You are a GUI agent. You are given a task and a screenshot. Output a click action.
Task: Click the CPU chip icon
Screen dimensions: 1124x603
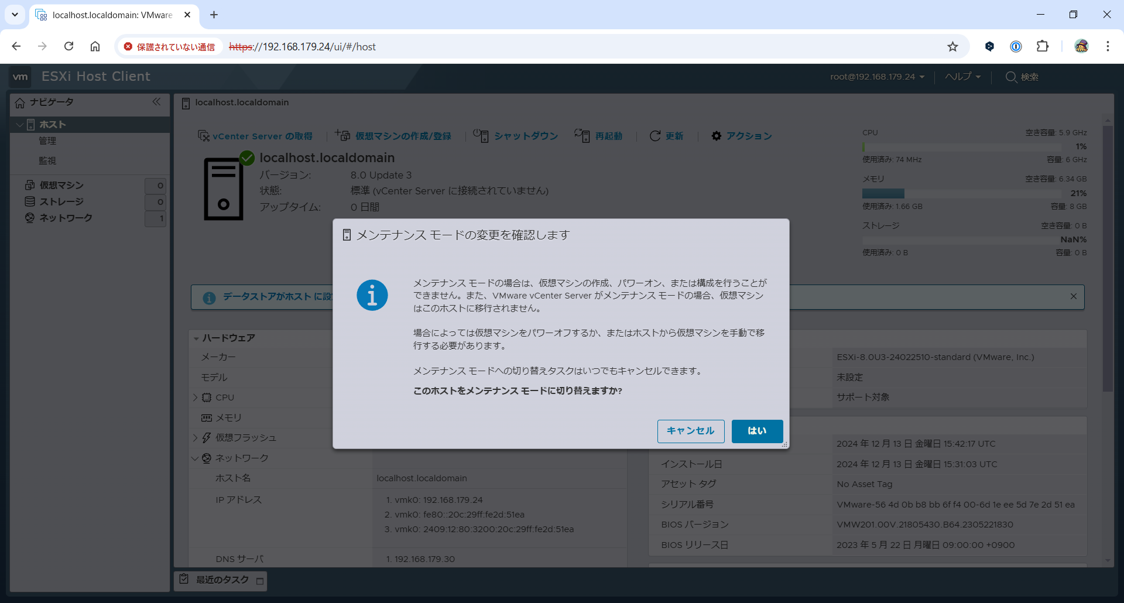pyautogui.click(x=207, y=398)
